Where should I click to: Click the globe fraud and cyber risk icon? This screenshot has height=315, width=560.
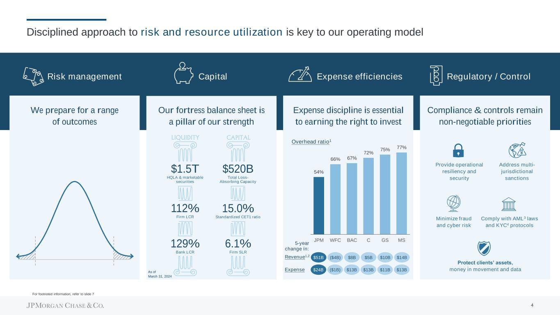pos(454,204)
